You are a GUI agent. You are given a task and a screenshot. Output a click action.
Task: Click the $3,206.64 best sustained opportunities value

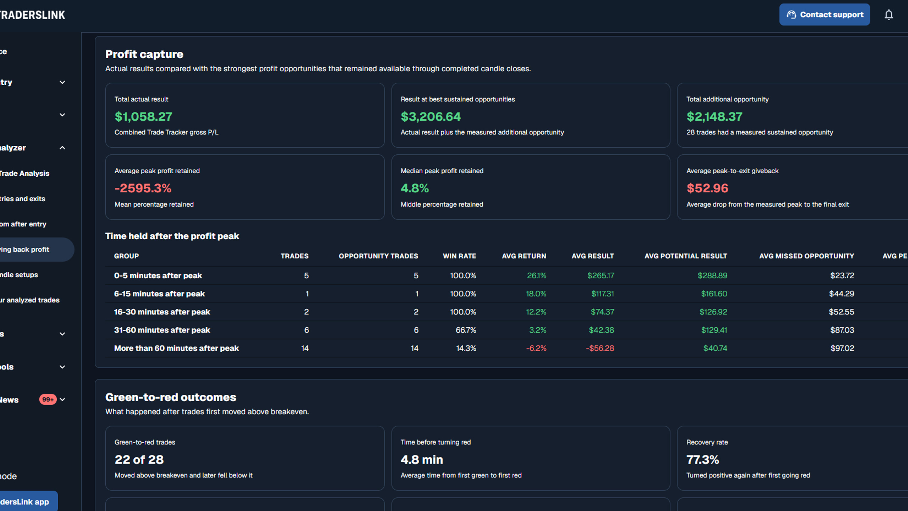(431, 116)
